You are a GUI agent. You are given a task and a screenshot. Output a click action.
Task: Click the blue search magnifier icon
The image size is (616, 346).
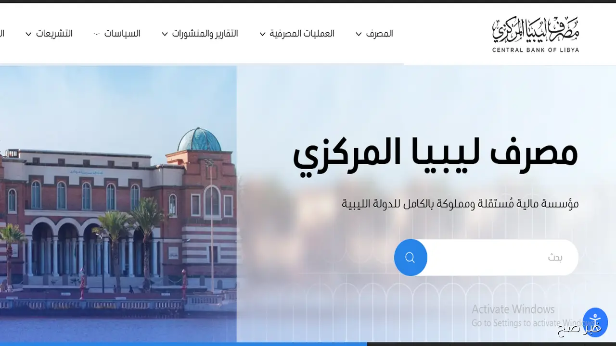pos(410,258)
